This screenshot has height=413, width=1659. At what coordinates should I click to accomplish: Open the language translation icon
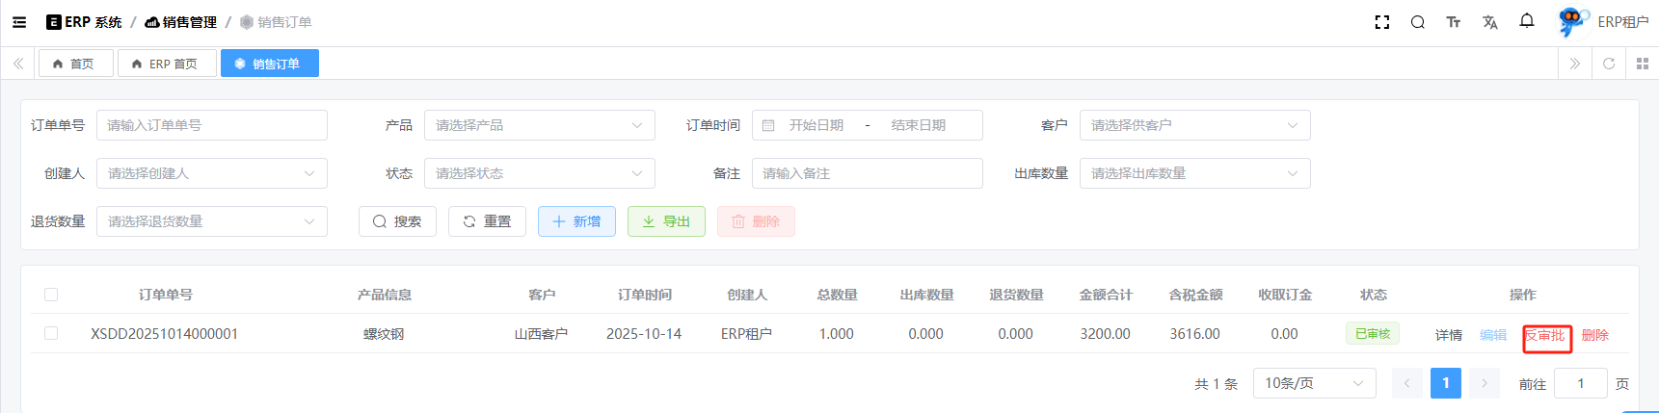[x=1489, y=22]
